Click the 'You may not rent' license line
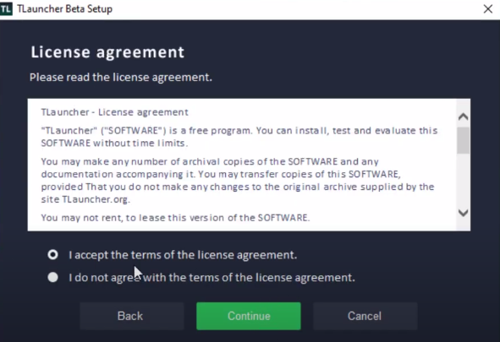Screen dimensions: 500x342 pyautogui.click(x=175, y=218)
